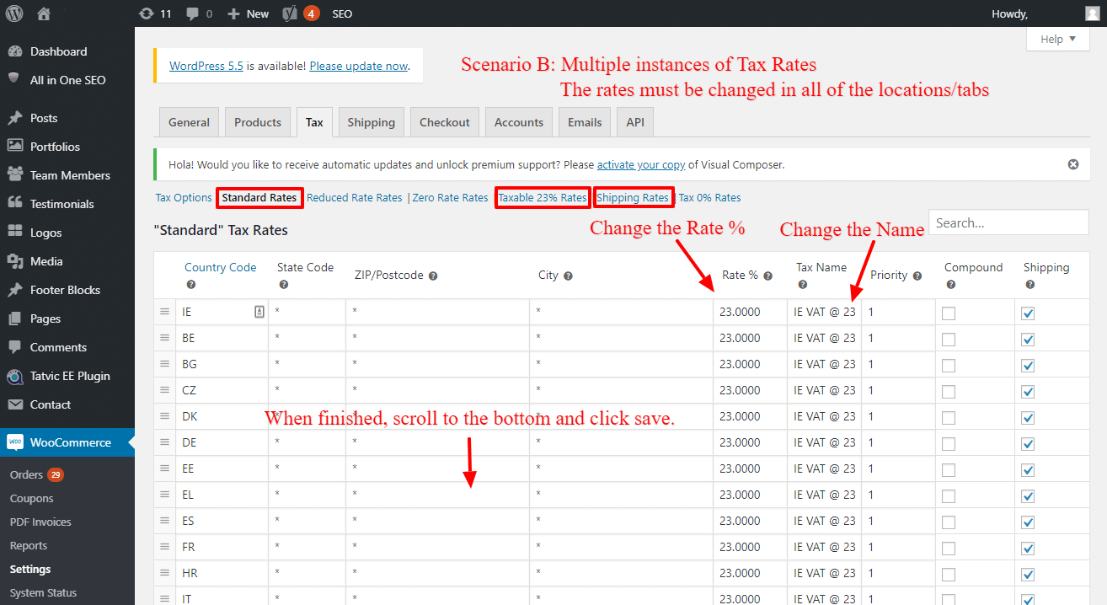Toggle Compound checkbox in BE row

949,339
